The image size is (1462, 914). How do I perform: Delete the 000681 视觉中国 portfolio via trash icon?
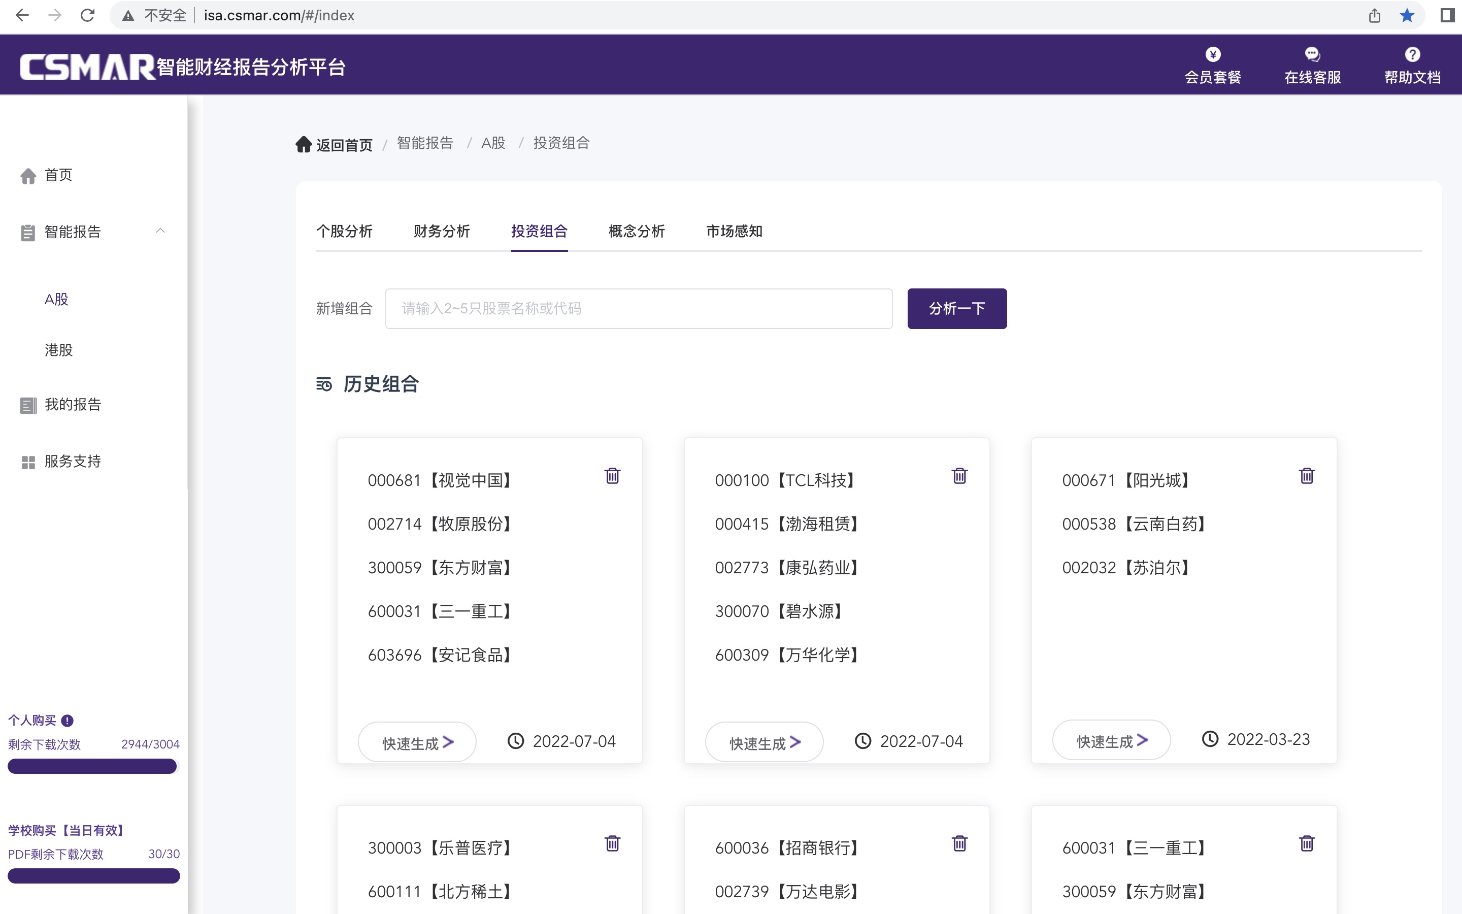(x=613, y=476)
